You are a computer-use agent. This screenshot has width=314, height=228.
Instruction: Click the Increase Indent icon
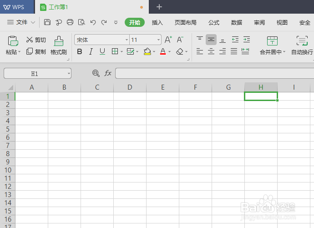(247, 40)
